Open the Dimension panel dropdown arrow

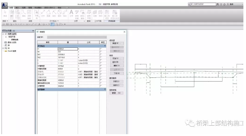(x=58, y=21)
